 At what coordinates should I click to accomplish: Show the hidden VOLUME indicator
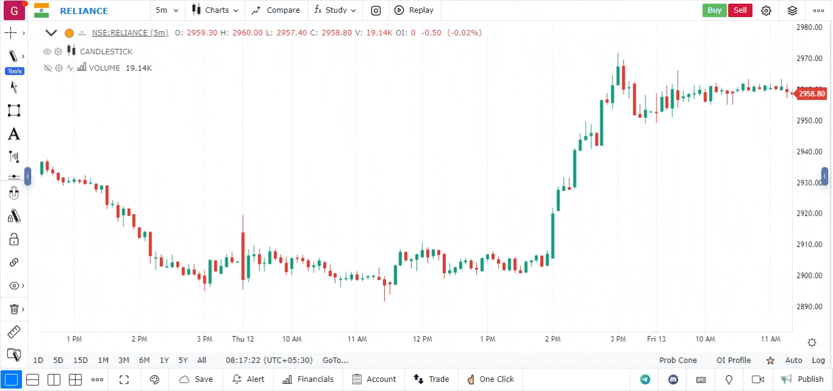pyautogui.click(x=47, y=68)
